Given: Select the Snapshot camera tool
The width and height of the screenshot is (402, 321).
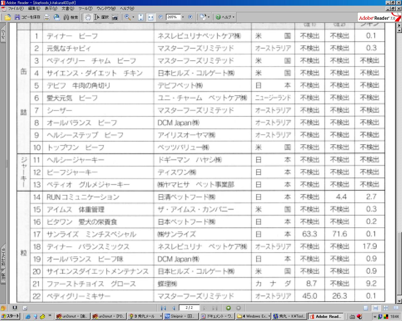Looking at the screenshot, I should (x=115, y=17).
